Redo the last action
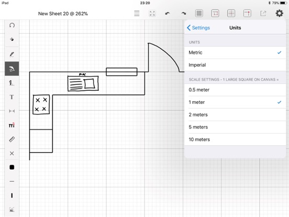The height and width of the screenshot is (217, 289). (x=184, y=13)
